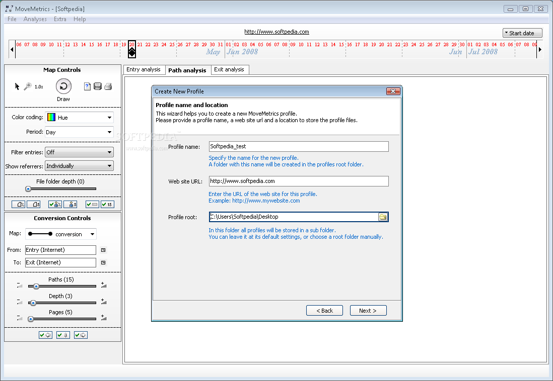Open the Help menu

pyautogui.click(x=80, y=19)
